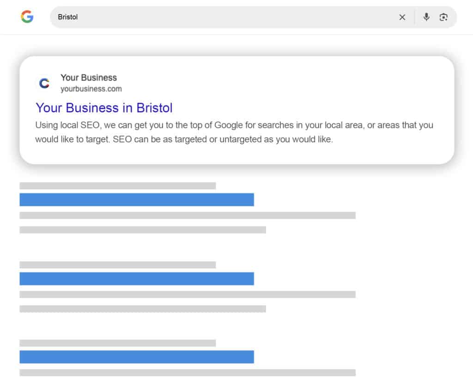The image size is (473, 380).
Task: Click the long gray line under second blue title
Action: pos(188,294)
